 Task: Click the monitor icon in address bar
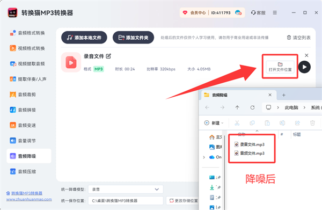pos(268,107)
